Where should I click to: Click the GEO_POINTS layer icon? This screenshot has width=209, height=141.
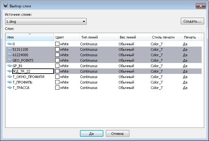coord(9,60)
